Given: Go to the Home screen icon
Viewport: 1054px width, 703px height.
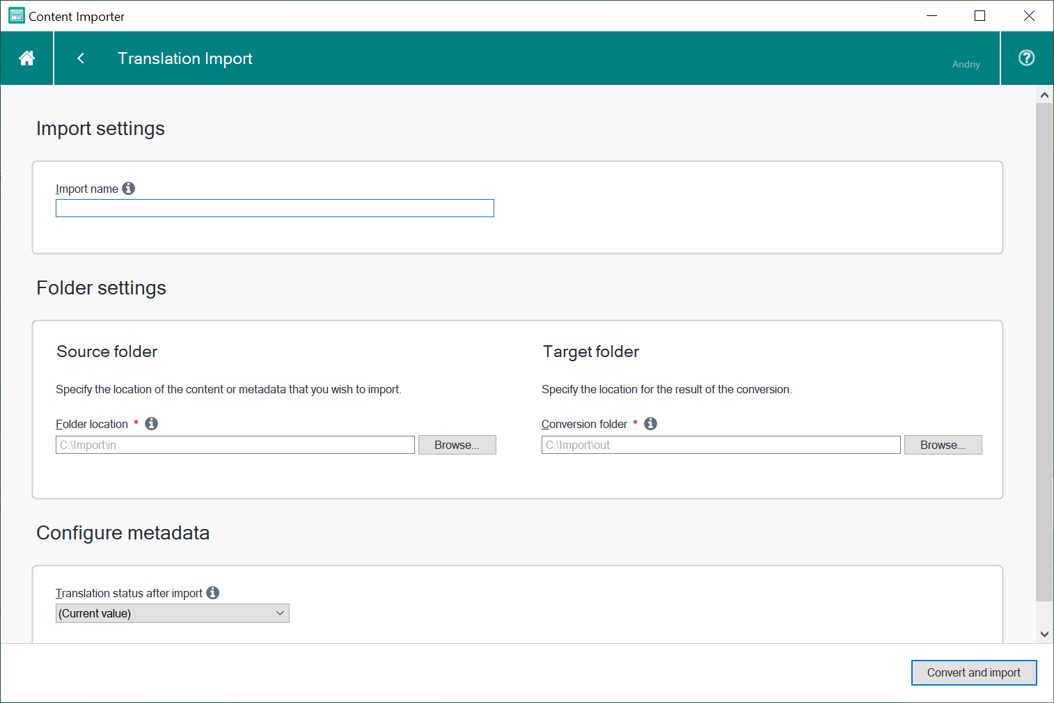Looking at the screenshot, I should 26,58.
